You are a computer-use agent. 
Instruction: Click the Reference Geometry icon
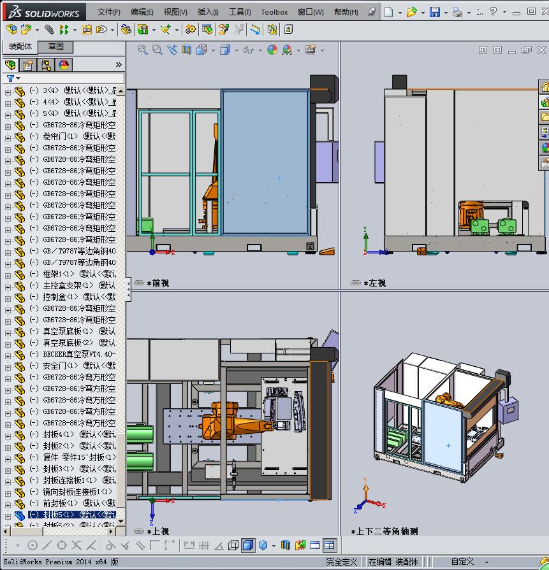[166, 29]
